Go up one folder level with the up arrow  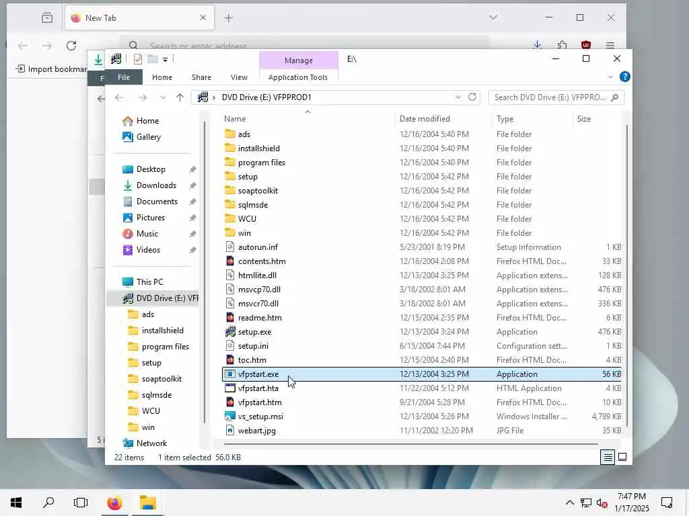180,97
